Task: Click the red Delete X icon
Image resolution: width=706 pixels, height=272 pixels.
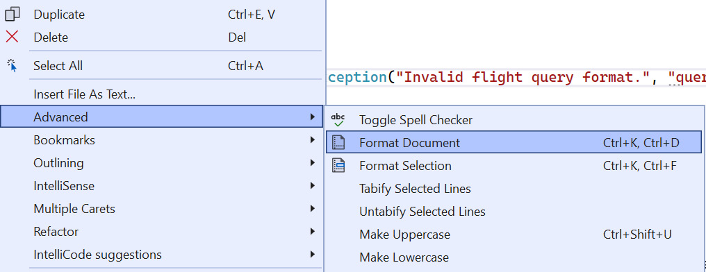Action: click(x=12, y=37)
